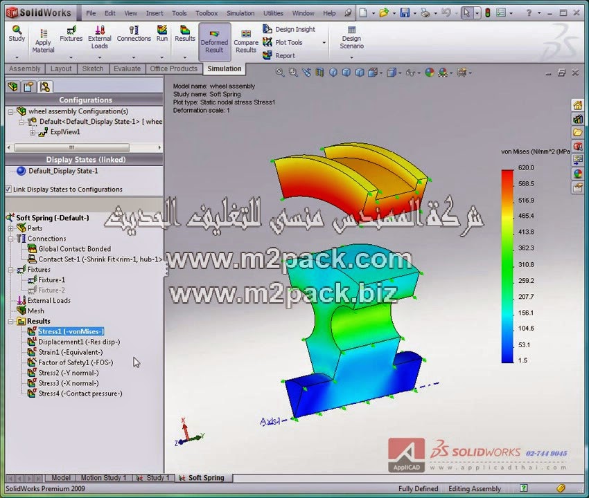Viewport: 589px width, 498px height.
Task: Open the PropertyManager tab
Action: pyautogui.click(x=28, y=87)
